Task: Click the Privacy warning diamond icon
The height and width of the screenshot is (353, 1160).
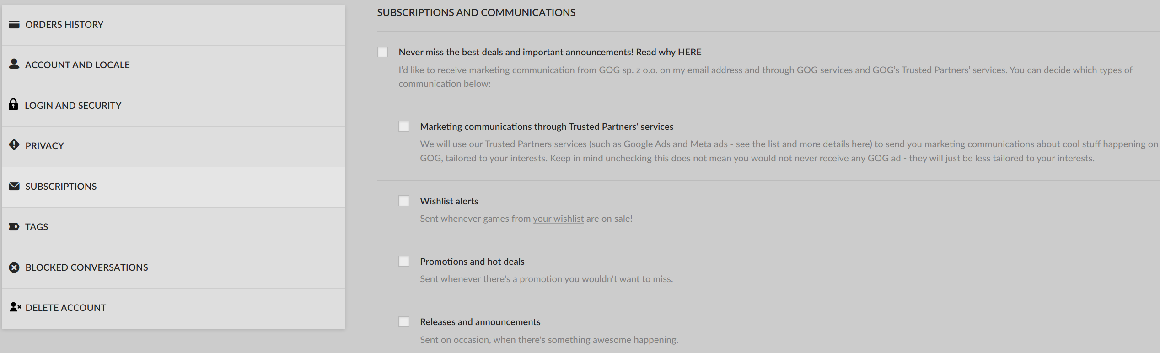Action: (x=14, y=145)
